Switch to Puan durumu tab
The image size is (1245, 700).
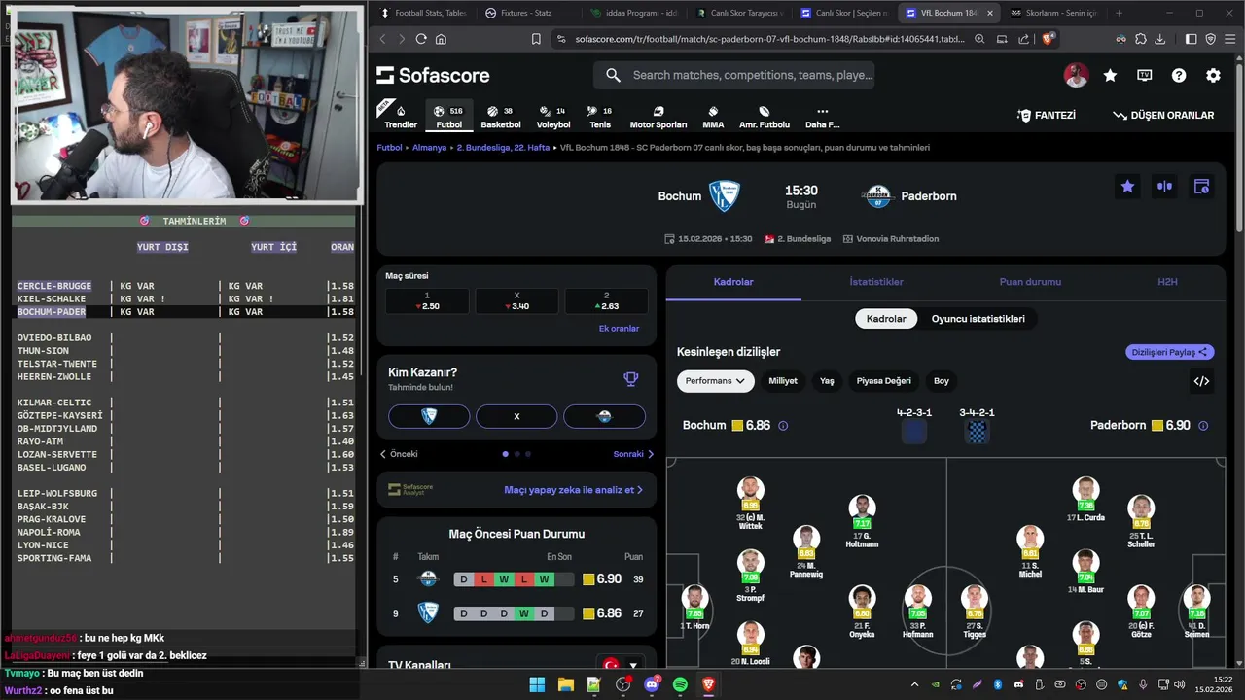1030,282
